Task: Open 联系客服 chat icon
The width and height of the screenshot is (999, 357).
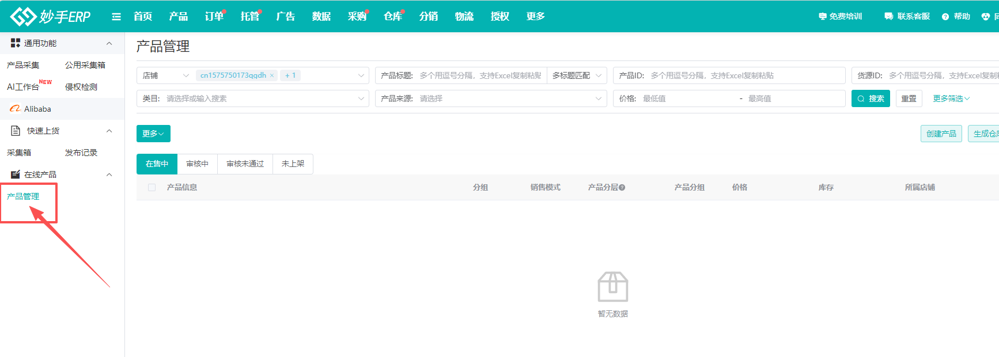Action: click(x=889, y=17)
